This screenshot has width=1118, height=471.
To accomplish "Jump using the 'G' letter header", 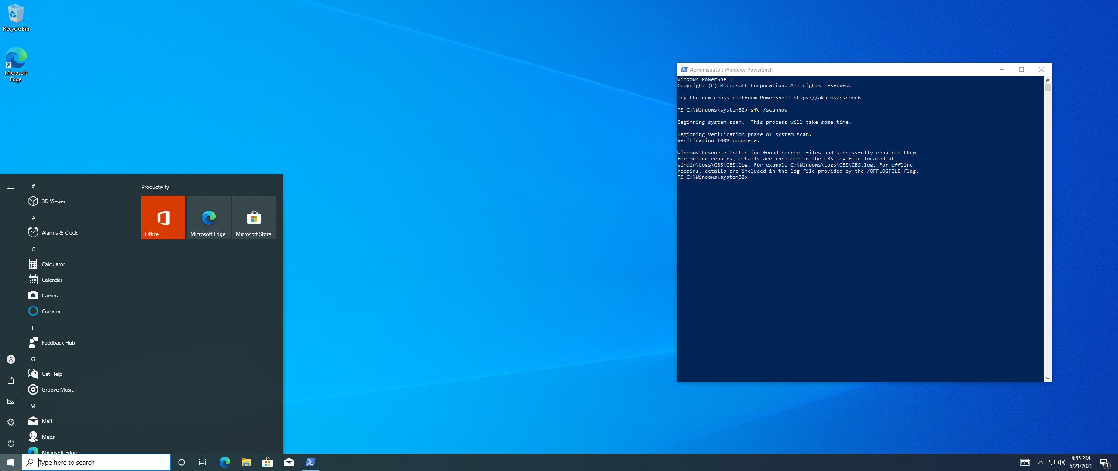I will coord(33,359).
